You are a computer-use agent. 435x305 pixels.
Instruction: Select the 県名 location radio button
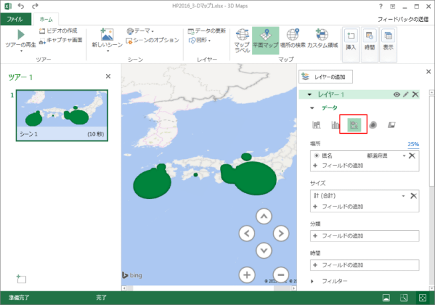click(317, 155)
